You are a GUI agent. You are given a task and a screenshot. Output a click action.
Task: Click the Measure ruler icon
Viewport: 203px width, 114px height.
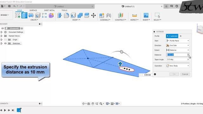tap(134, 16)
